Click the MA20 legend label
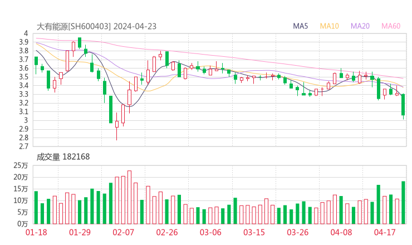This screenshot has width=412, height=245. (360, 26)
